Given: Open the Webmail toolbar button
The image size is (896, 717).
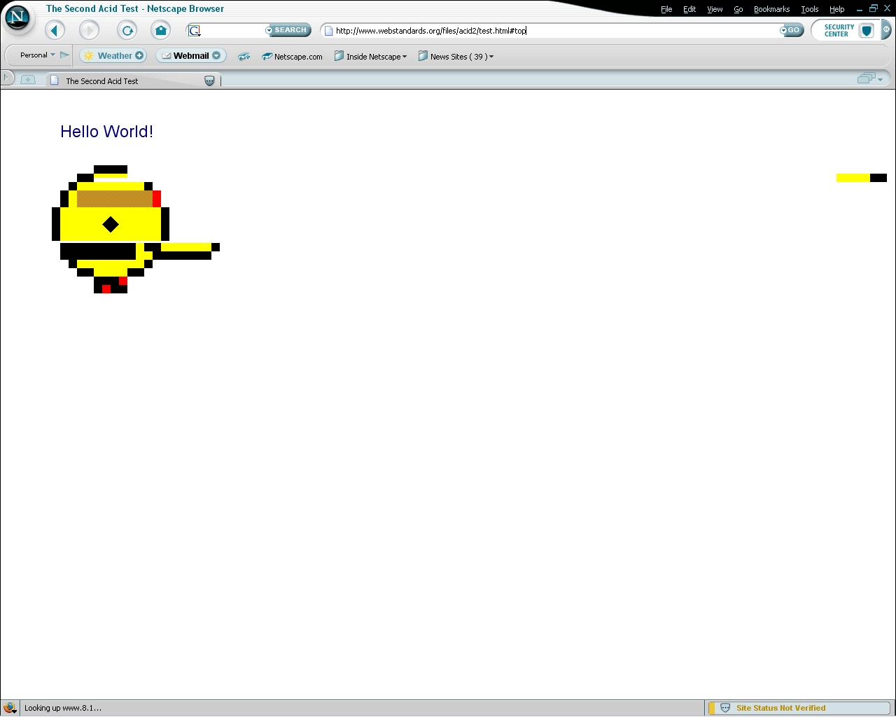Looking at the screenshot, I should coord(190,55).
